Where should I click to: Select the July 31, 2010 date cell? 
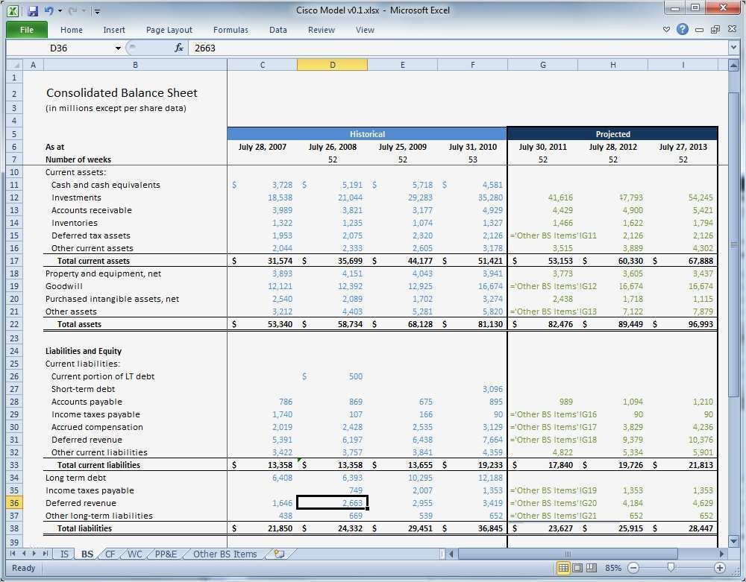pos(472,147)
